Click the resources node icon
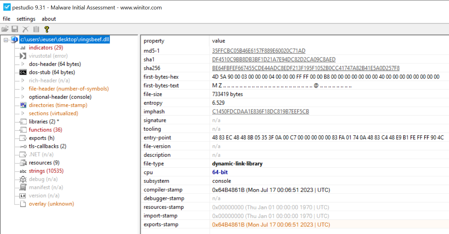449x234 pixels. (23, 163)
